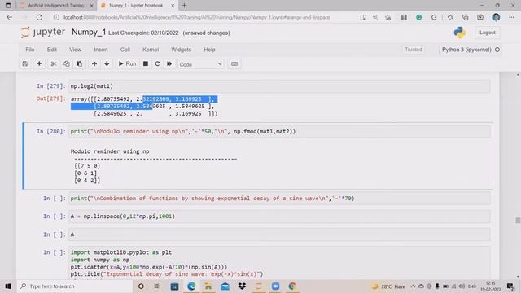Open the Edit menu

(52, 50)
